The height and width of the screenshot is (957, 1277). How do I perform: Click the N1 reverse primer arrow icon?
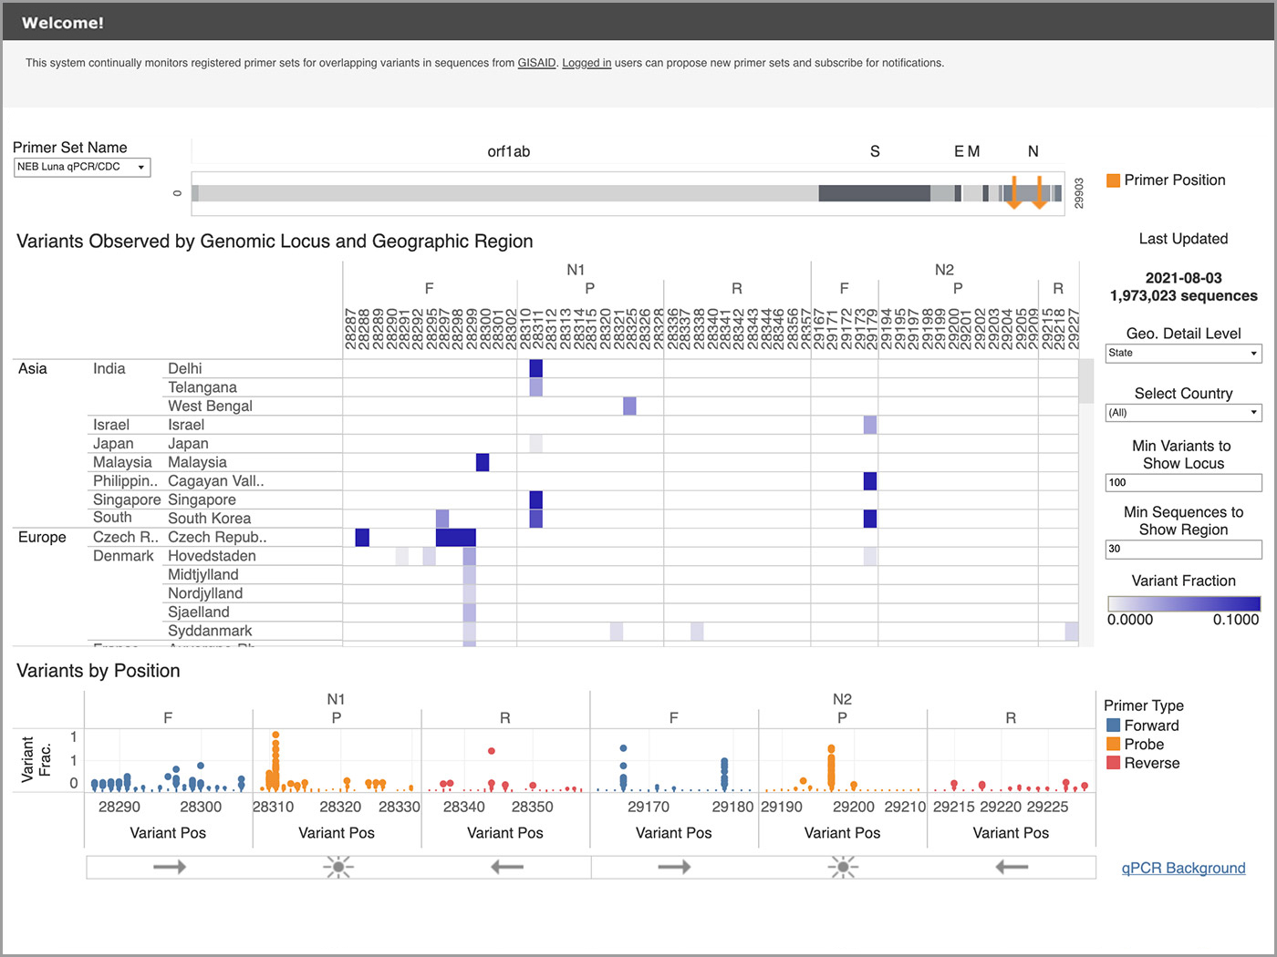506,867
